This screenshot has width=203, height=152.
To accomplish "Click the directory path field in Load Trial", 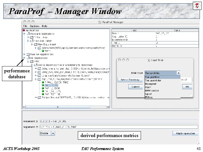I will coord(186,80).
